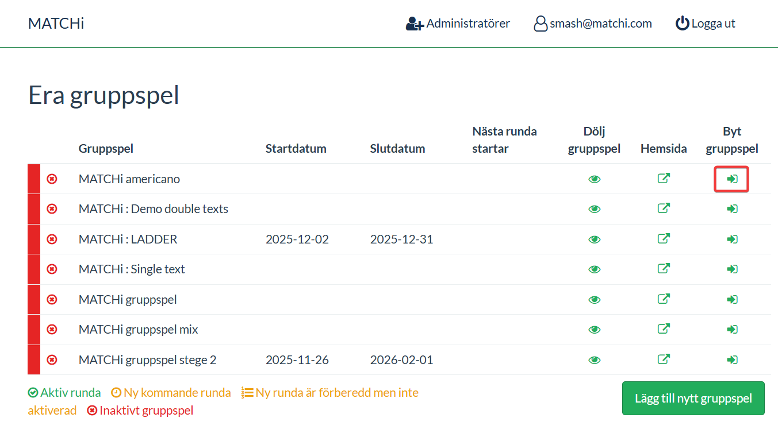Click Logga ut to sign out

point(706,24)
